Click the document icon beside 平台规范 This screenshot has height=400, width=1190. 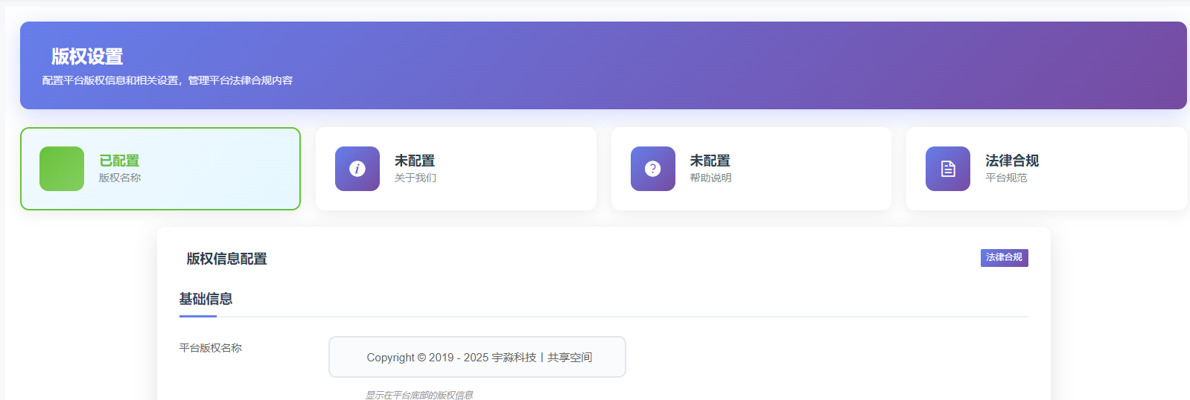947,169
